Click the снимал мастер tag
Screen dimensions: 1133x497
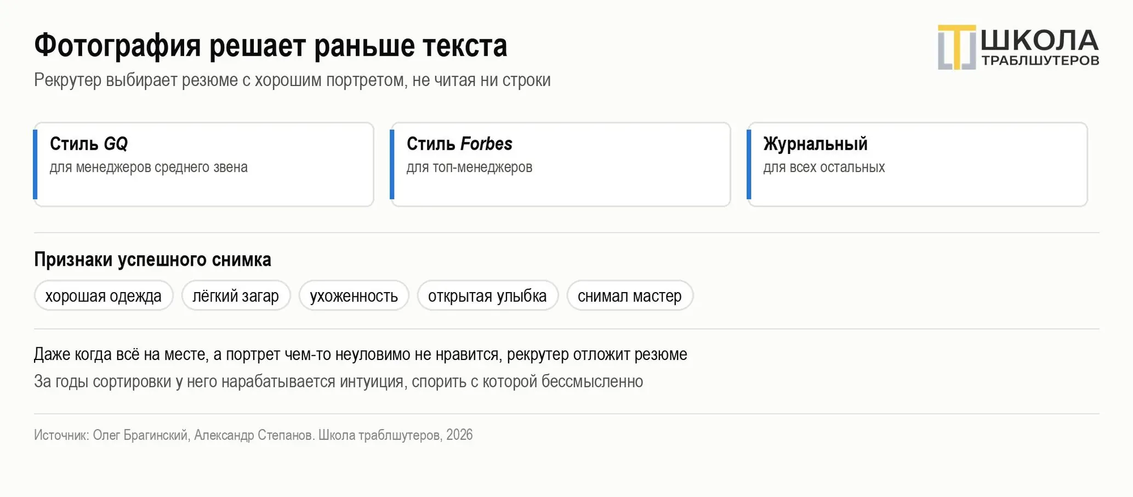pos(630,296)
